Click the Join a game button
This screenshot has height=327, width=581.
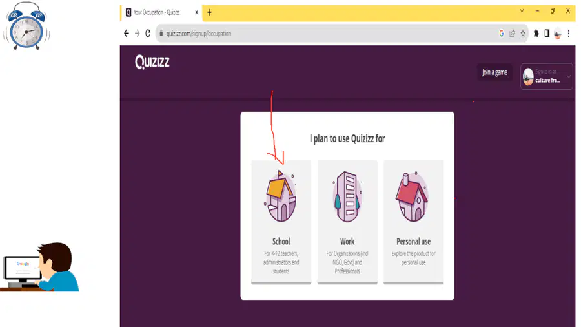point(494,72)
